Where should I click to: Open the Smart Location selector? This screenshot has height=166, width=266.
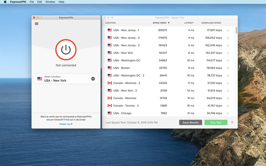[66, 78]
